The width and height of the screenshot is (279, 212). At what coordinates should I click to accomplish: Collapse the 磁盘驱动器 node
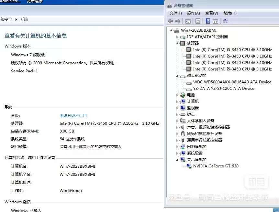coord(177,76)
